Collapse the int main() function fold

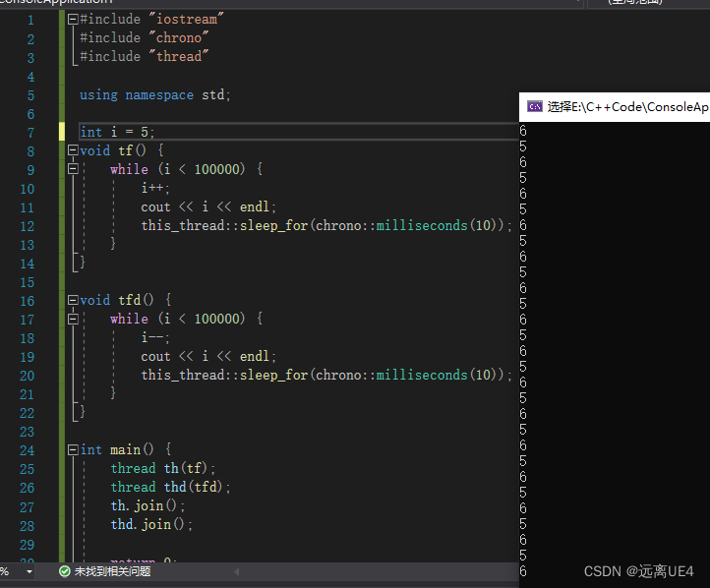tap(73, 450)
